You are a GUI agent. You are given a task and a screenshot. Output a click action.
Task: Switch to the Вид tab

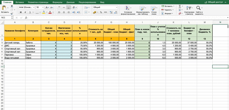point(103,2)
